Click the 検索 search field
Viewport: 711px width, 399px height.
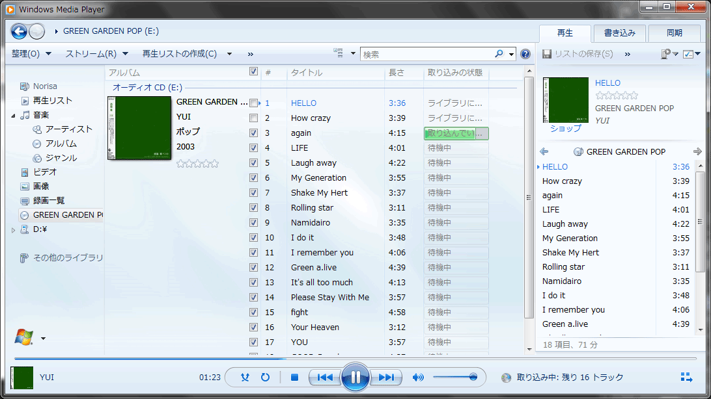tap(426, 55)
